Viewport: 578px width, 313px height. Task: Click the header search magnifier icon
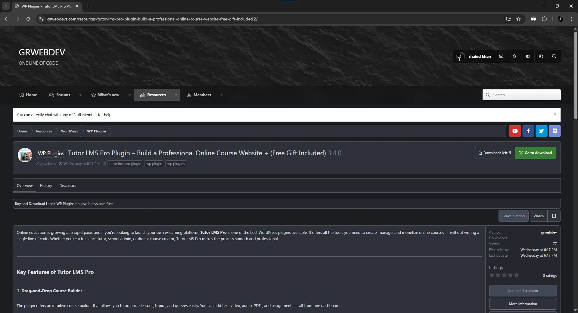(x=554, y=56)
